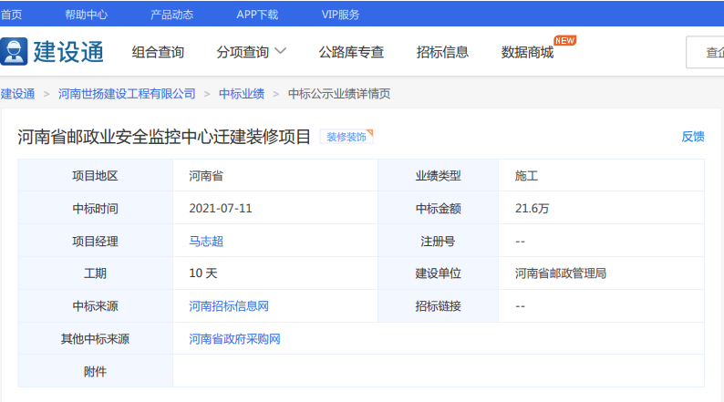724x402 pixels.
Task: Click the 反馈 feedback link
Action: 693,137
